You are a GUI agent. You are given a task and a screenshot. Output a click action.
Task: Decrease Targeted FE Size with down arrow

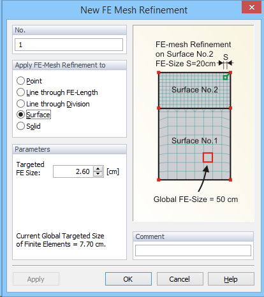coord(98,174)
